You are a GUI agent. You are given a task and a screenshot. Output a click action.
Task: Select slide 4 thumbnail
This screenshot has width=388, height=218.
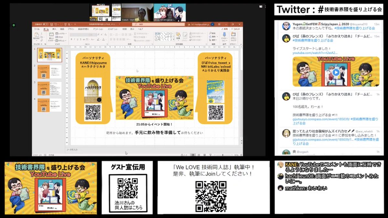(x=49, y=105)
